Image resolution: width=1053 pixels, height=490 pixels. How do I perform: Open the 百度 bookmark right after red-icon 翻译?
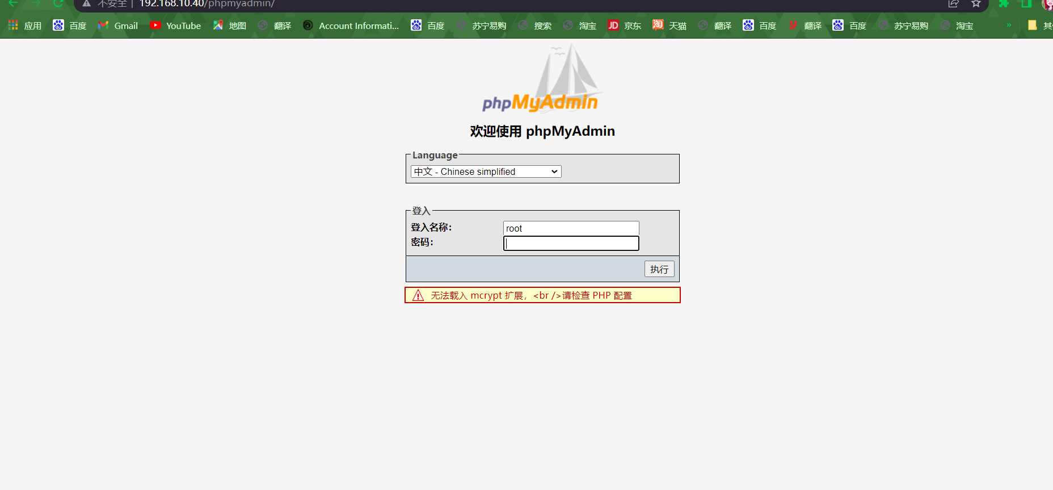point(849,26)
